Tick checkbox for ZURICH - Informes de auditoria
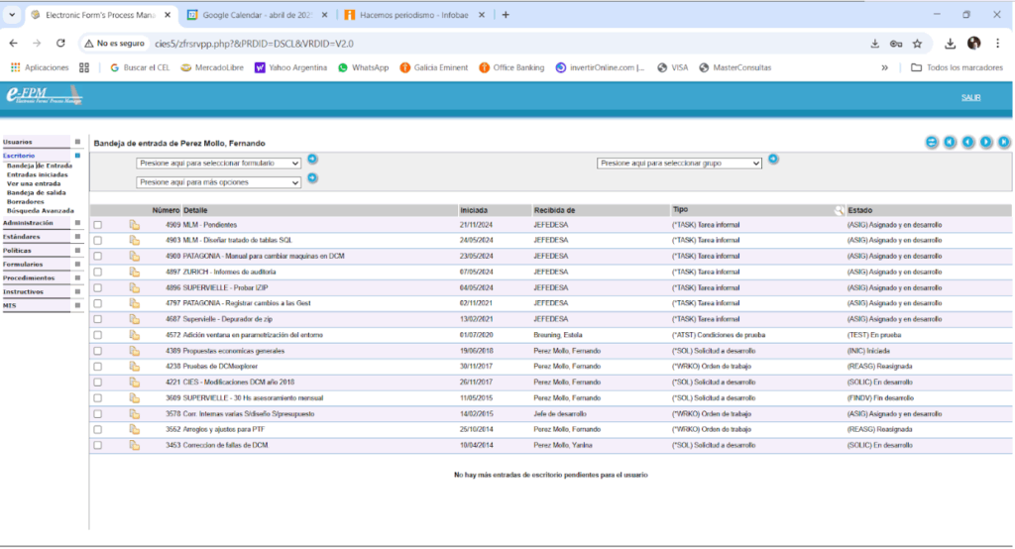1015x549 pixels. [x=97, y=272]
